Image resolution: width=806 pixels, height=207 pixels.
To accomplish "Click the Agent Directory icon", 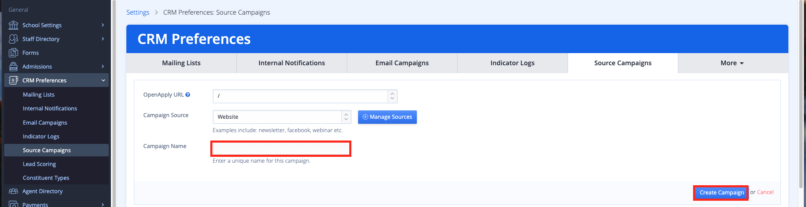I will tap(13, 191).
